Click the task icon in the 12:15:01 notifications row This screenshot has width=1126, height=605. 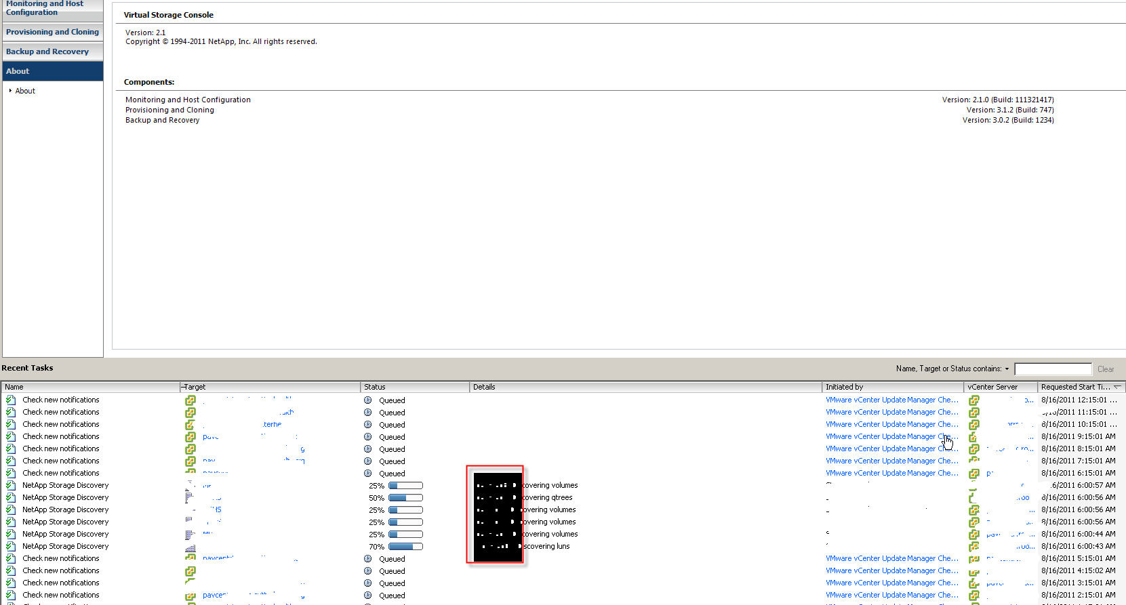[11, 400]
